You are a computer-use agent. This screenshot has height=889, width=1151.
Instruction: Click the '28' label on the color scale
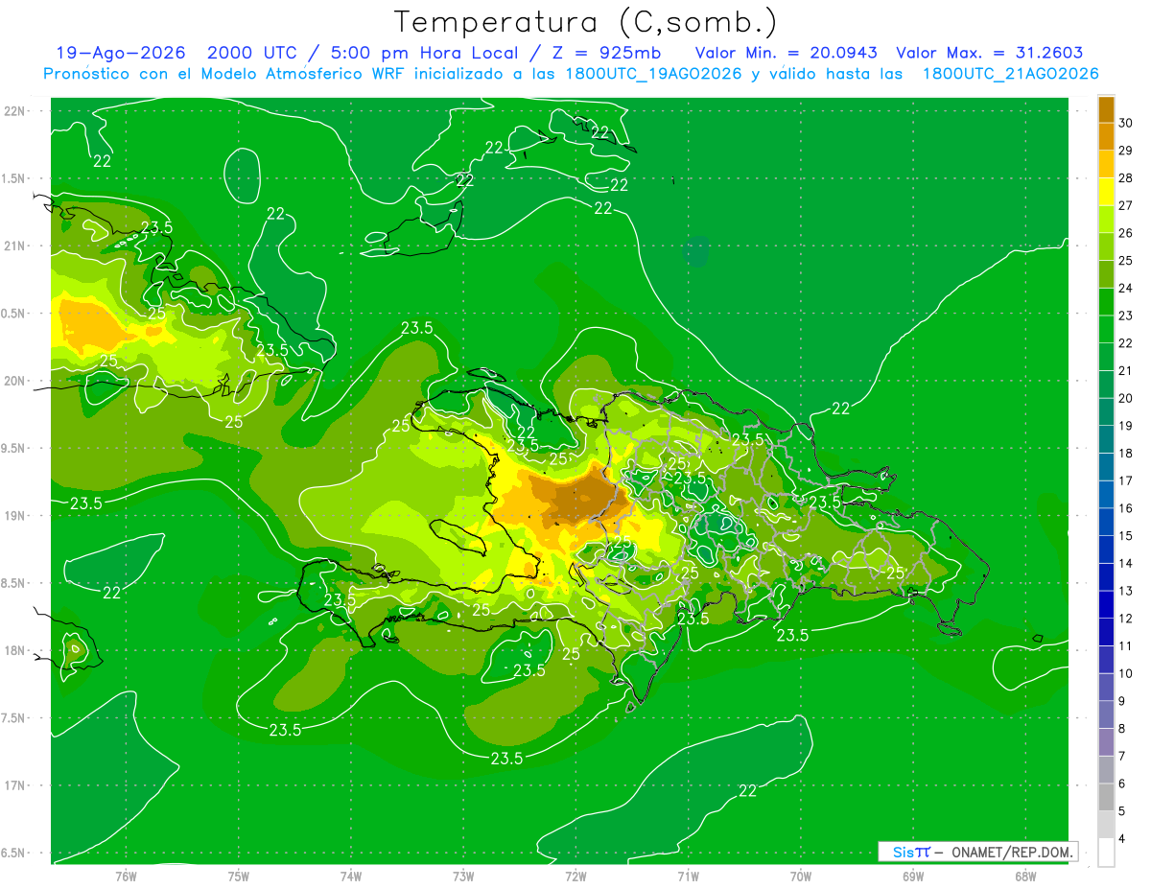(x=1126, y=178)
